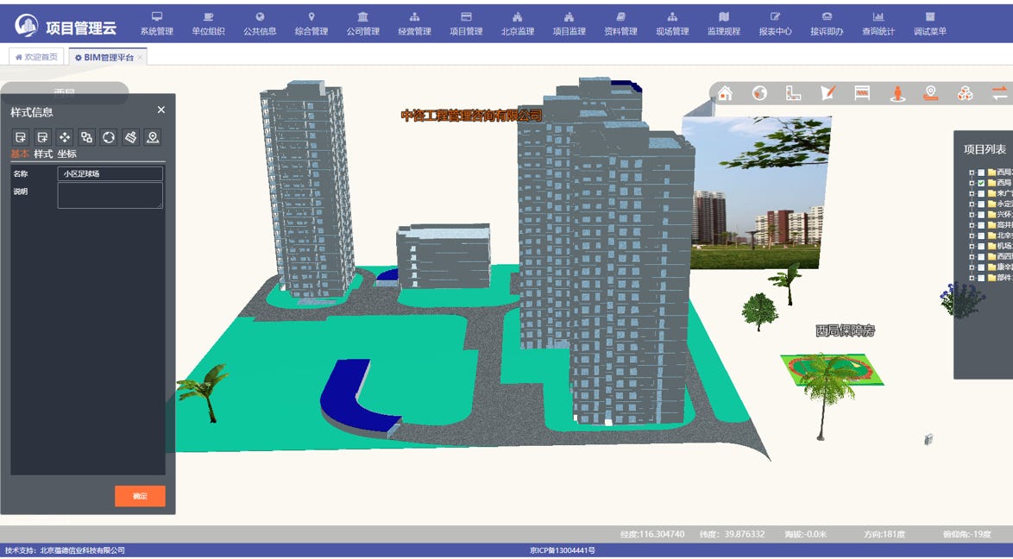Image resolution: width=1013 pixels, height=559 pixels.
Task: Click the orange person icon
Action: (897, 93)
